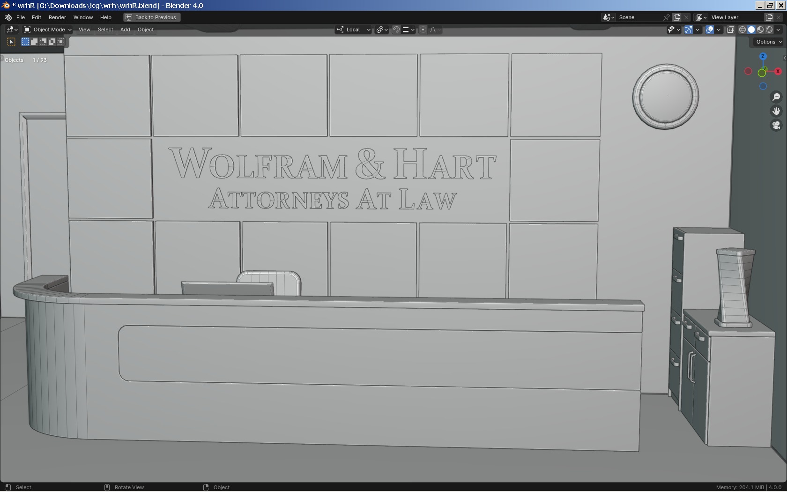Open the viewport View menu

(x=84, y=30)
